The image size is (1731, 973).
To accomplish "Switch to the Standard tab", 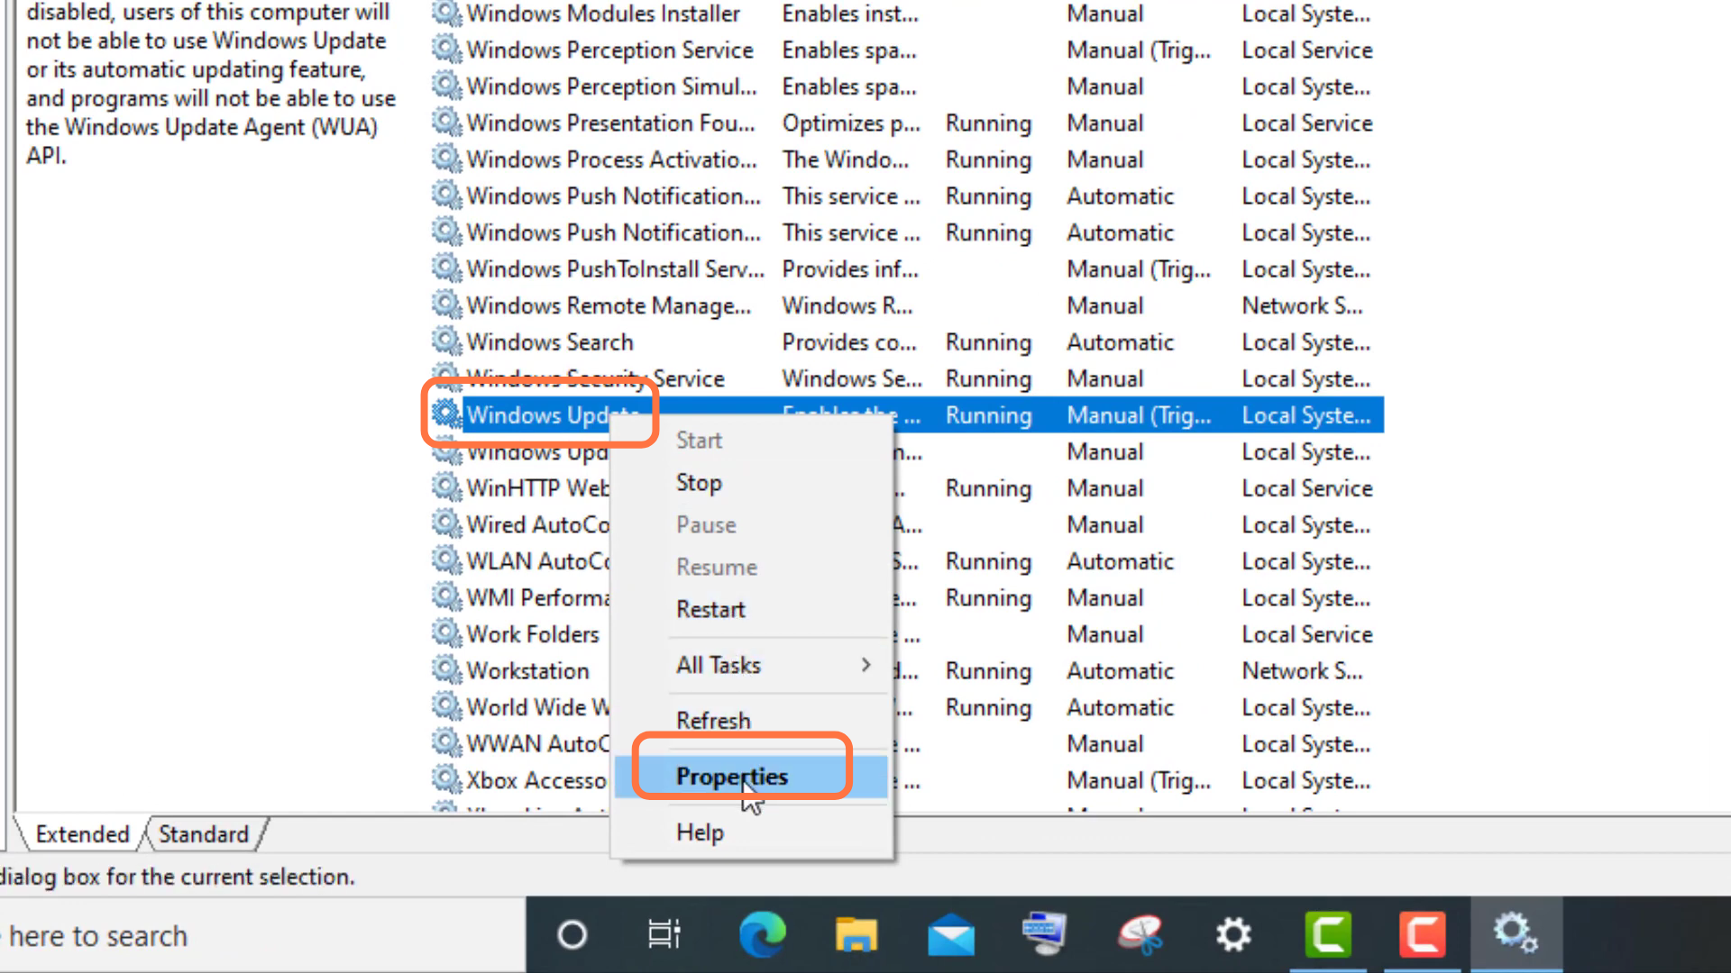I will (204, 834).
